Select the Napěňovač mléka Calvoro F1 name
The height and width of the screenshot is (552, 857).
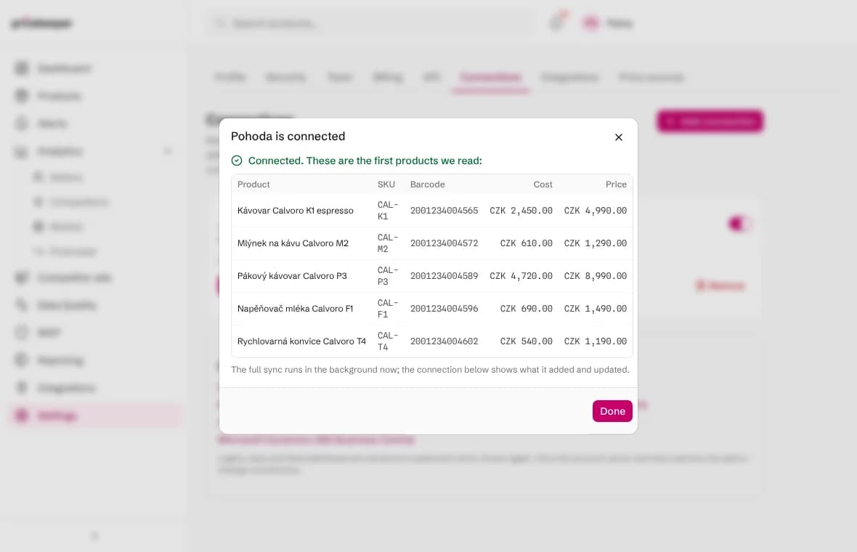[x=295, y=309]
